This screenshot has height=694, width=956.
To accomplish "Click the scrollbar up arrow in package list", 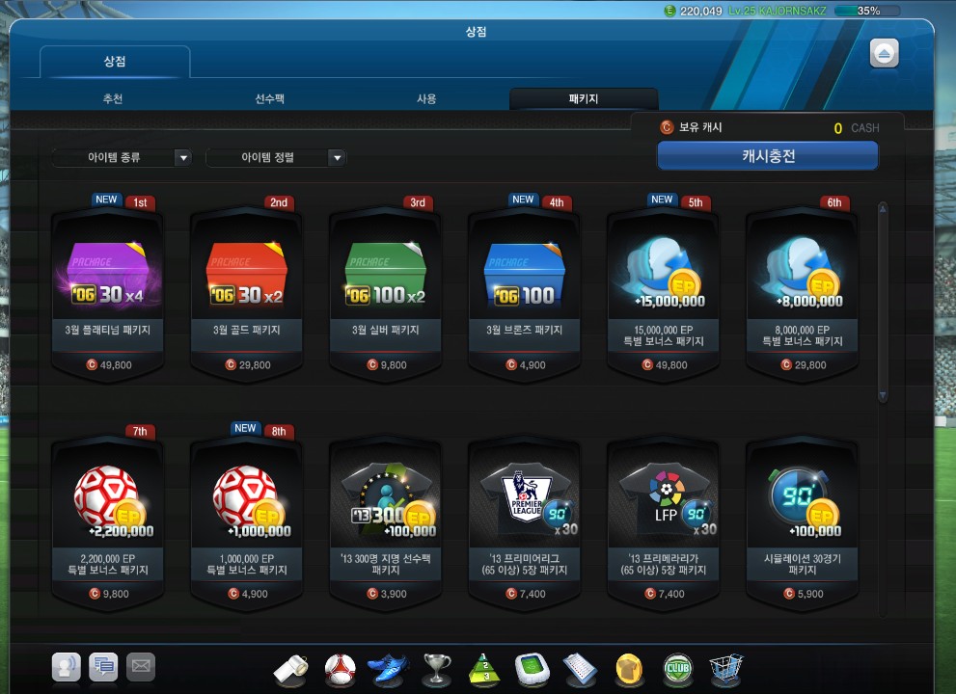I will coord(883,209).
